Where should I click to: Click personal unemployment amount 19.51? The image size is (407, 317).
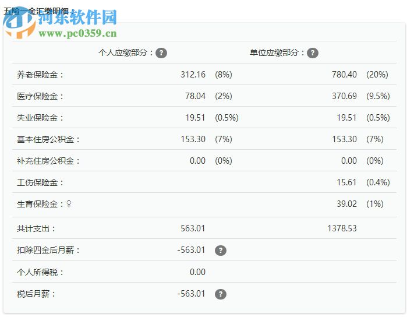[x=195, y=118]
